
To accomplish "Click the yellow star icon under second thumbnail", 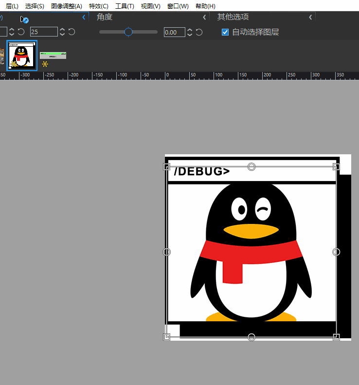I will click(45, 64).
